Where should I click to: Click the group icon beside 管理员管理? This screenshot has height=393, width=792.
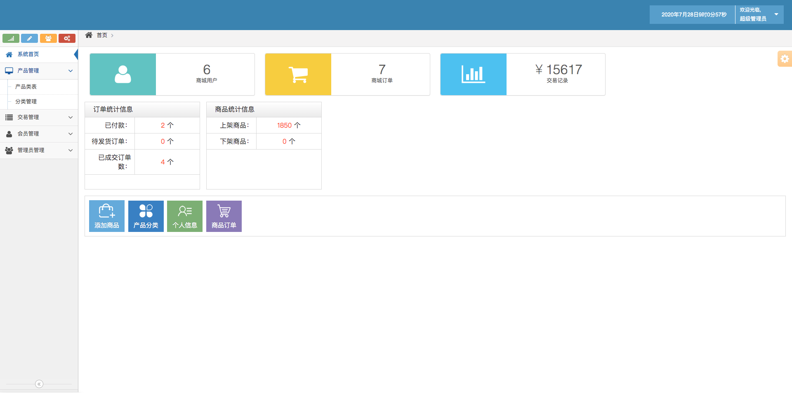coord(9,150)
